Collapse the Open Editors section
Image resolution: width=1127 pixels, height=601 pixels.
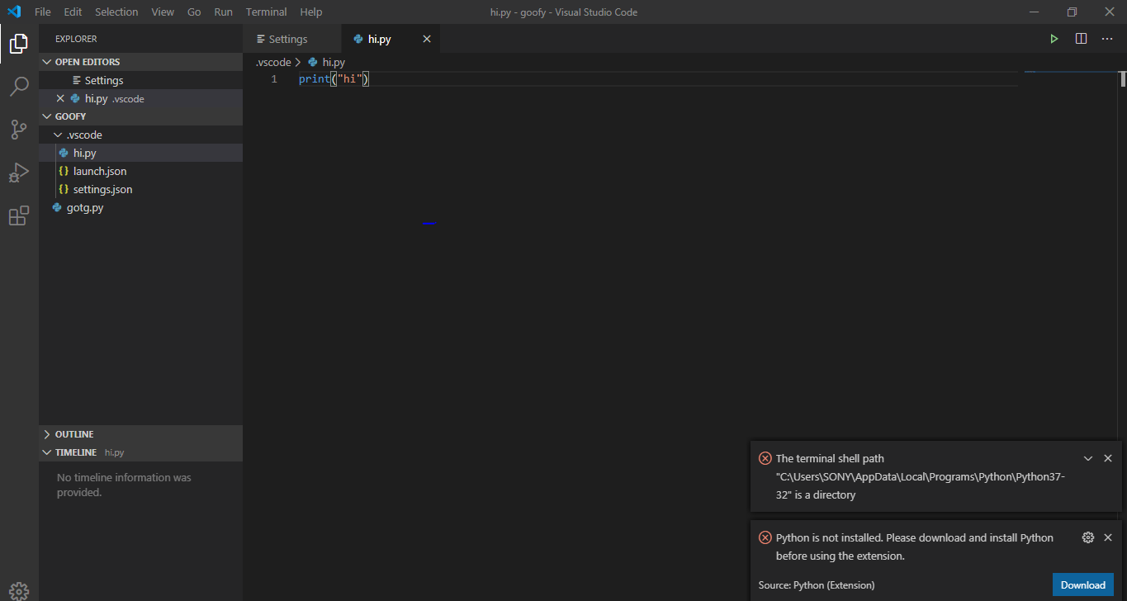[x=140, y=62]
